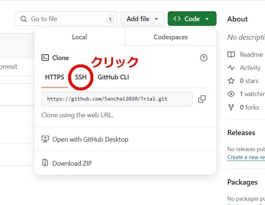Click the Clone heading text
The width and height of the screenshot is (265, 205).
61,58
